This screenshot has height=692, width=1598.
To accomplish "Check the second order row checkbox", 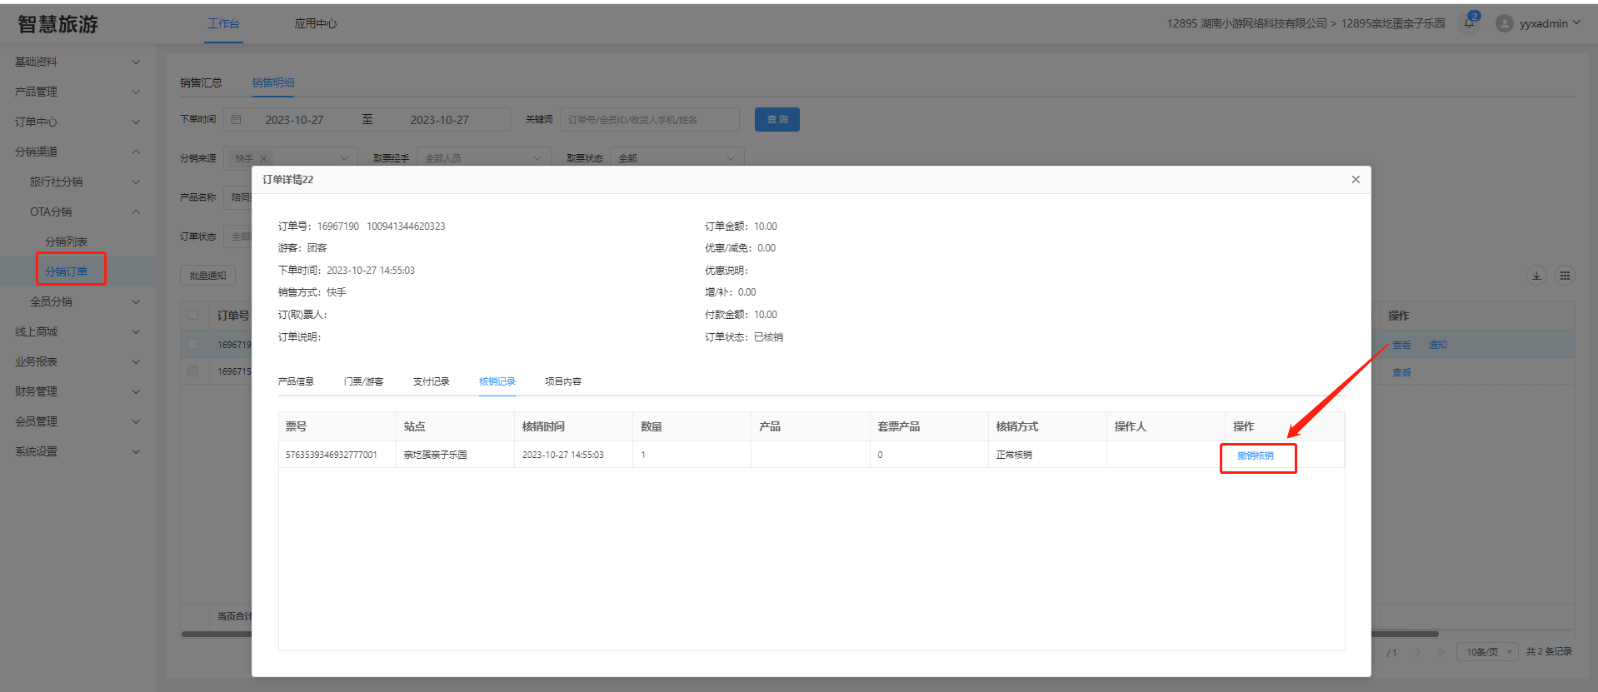I will pos(193,371).
